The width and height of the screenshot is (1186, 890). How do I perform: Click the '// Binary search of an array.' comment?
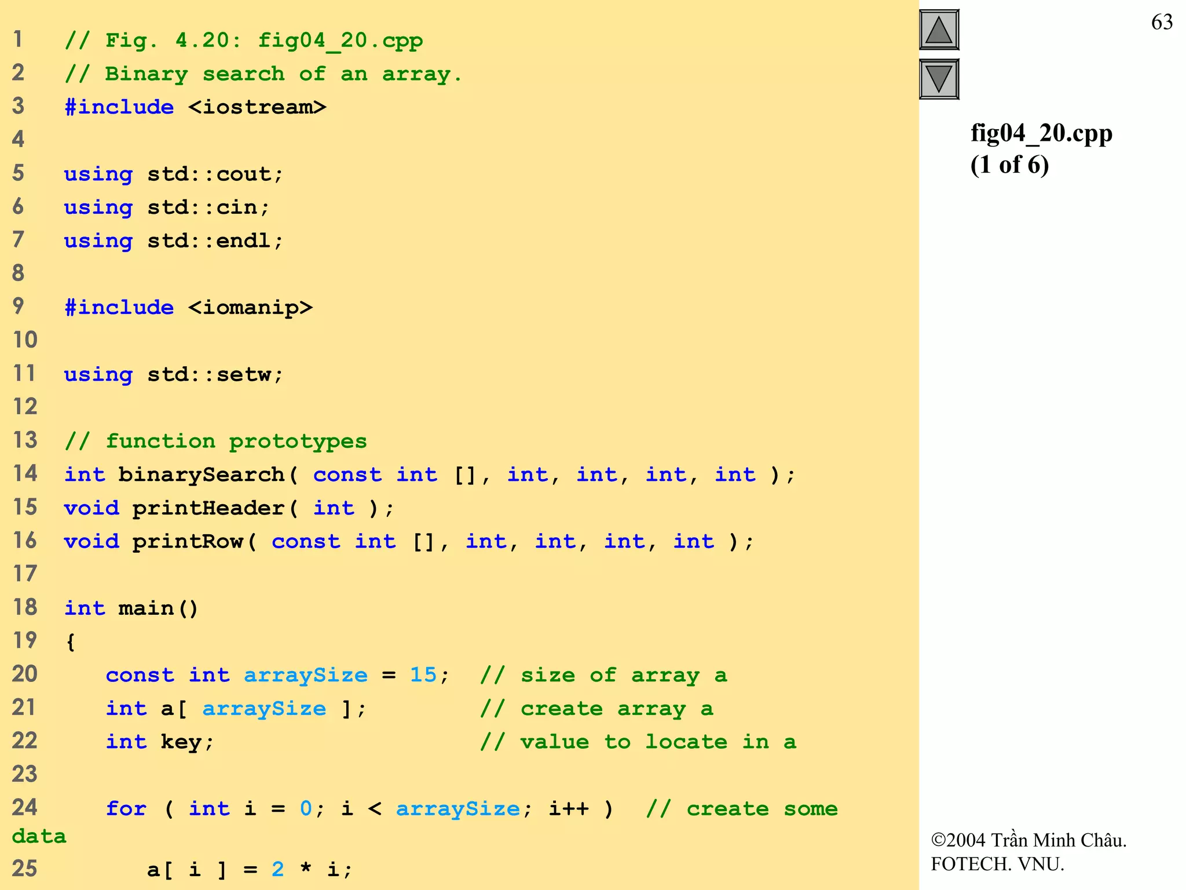point(263,74)
